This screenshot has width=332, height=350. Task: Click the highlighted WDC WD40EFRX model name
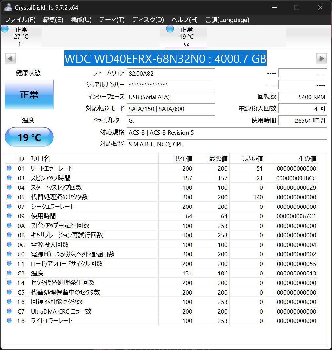[x=165, y=58]
